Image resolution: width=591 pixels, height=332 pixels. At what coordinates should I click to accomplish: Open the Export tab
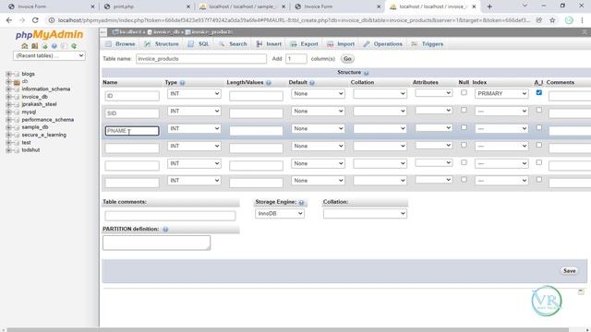click(x=305, y=44)
